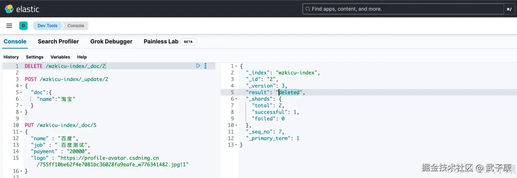Fold the doc object at line 5
Image resolution: width=517 pixels, height=178 pixels.
pyautogui.click(x=21, y=92)
